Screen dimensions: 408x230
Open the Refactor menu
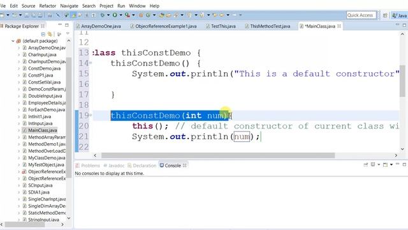pyautogui.click(x=48, y=6)
